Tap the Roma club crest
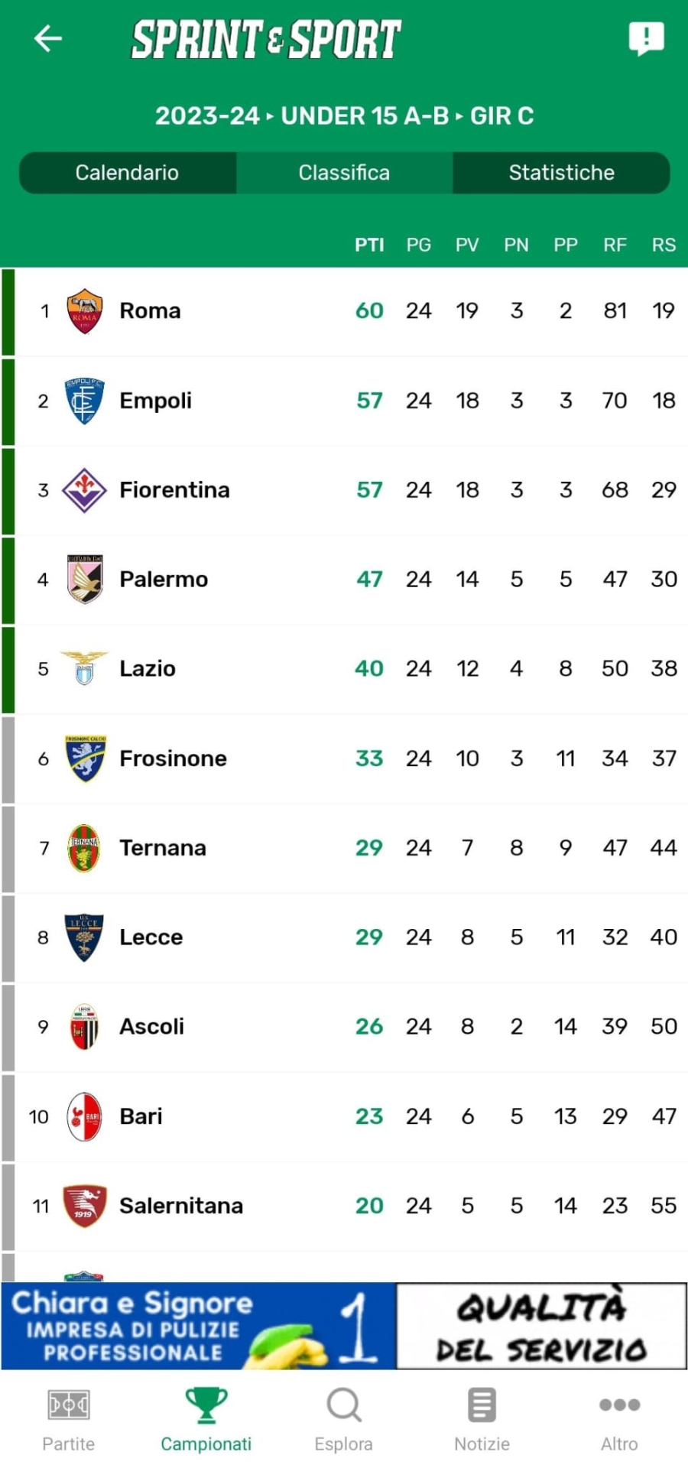The image size is (688, 1468). point(84,311)
